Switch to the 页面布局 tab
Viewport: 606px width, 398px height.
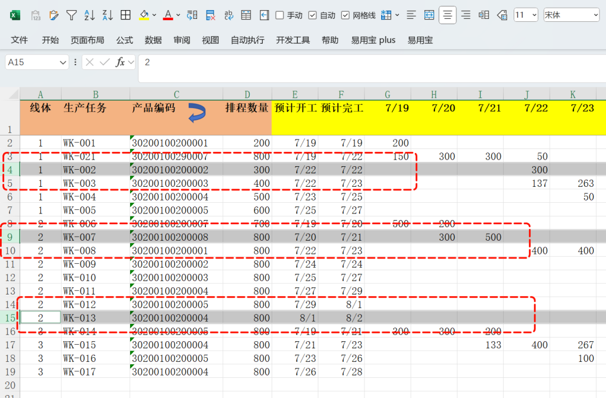(x=88, y=40)
